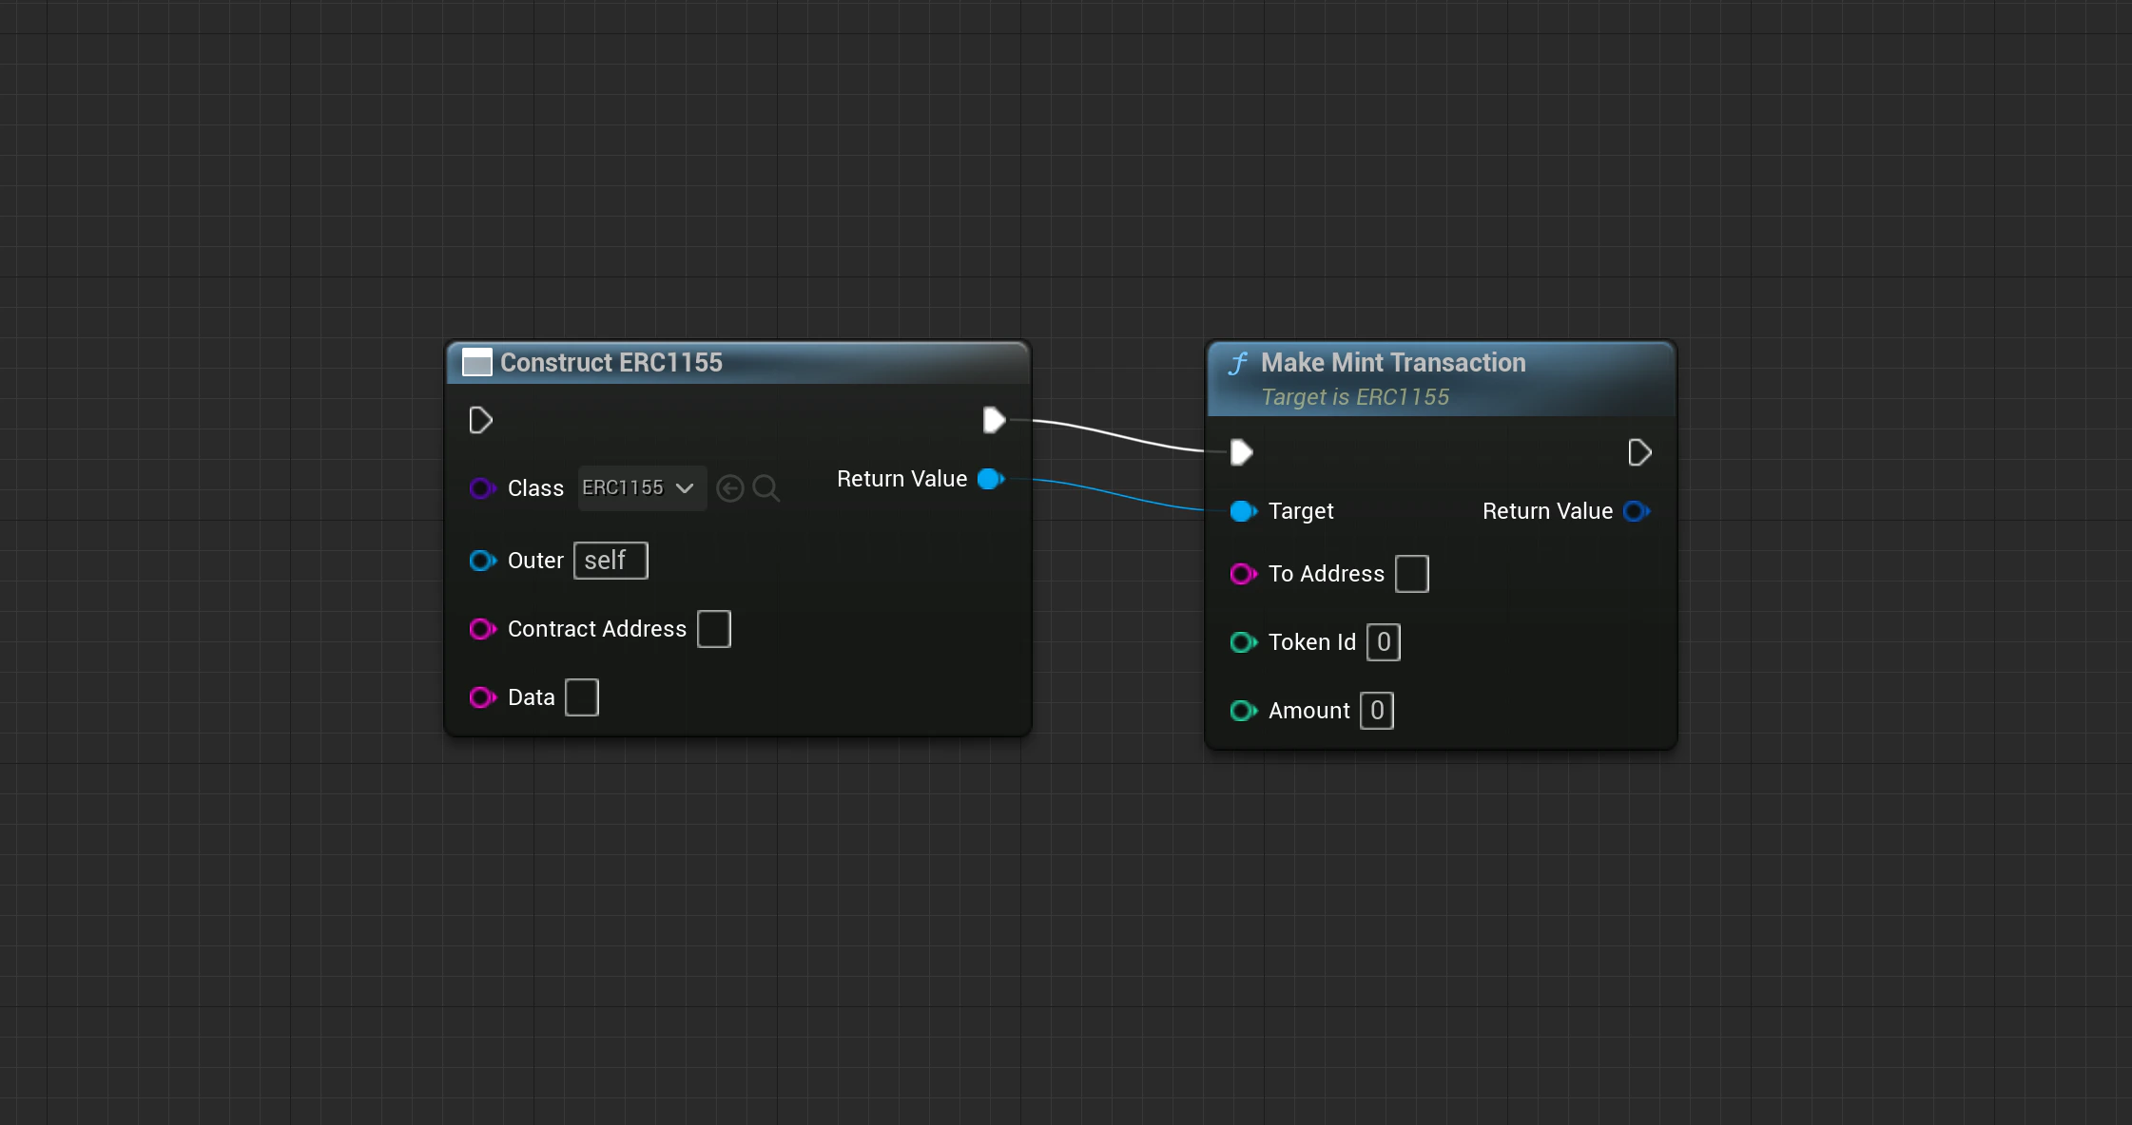Click Make Mint Transaction input execution pin
The height and width of the screenshot is (1125, 2132).
click(x=1241, y=452)
